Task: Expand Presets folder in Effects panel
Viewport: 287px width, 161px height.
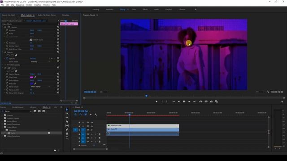Action: point(2,115)
